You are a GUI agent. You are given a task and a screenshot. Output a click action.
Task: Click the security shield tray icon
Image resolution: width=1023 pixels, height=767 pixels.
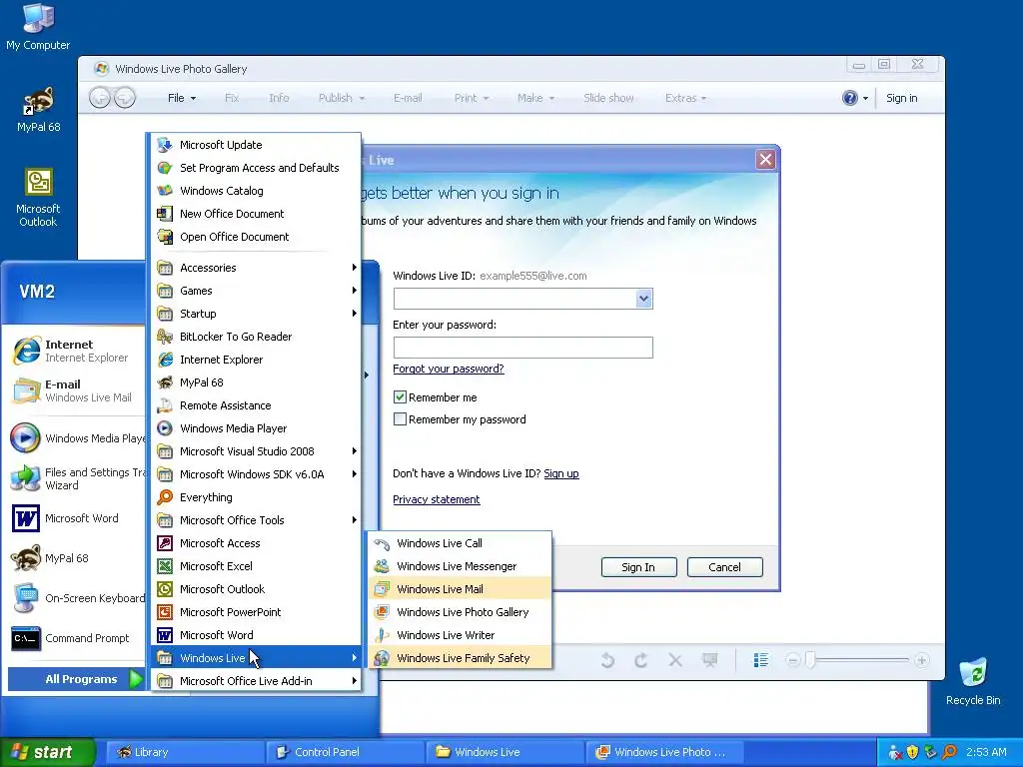pos(912,752)
